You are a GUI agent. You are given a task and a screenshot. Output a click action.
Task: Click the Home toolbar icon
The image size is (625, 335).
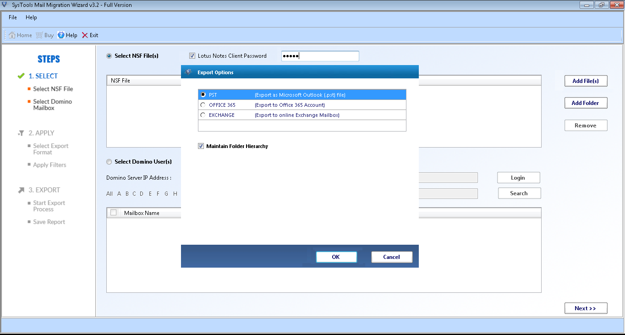pyautogui.click(x=20, y=35)
